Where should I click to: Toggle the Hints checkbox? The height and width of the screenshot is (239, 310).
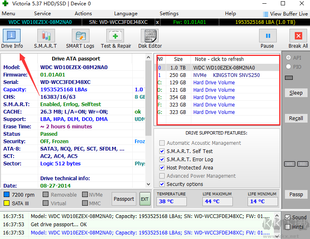288,227
